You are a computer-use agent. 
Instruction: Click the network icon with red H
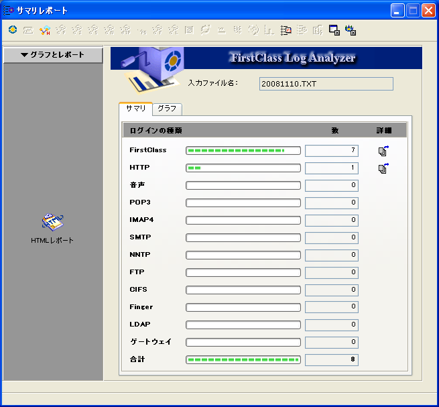(45, 30)
